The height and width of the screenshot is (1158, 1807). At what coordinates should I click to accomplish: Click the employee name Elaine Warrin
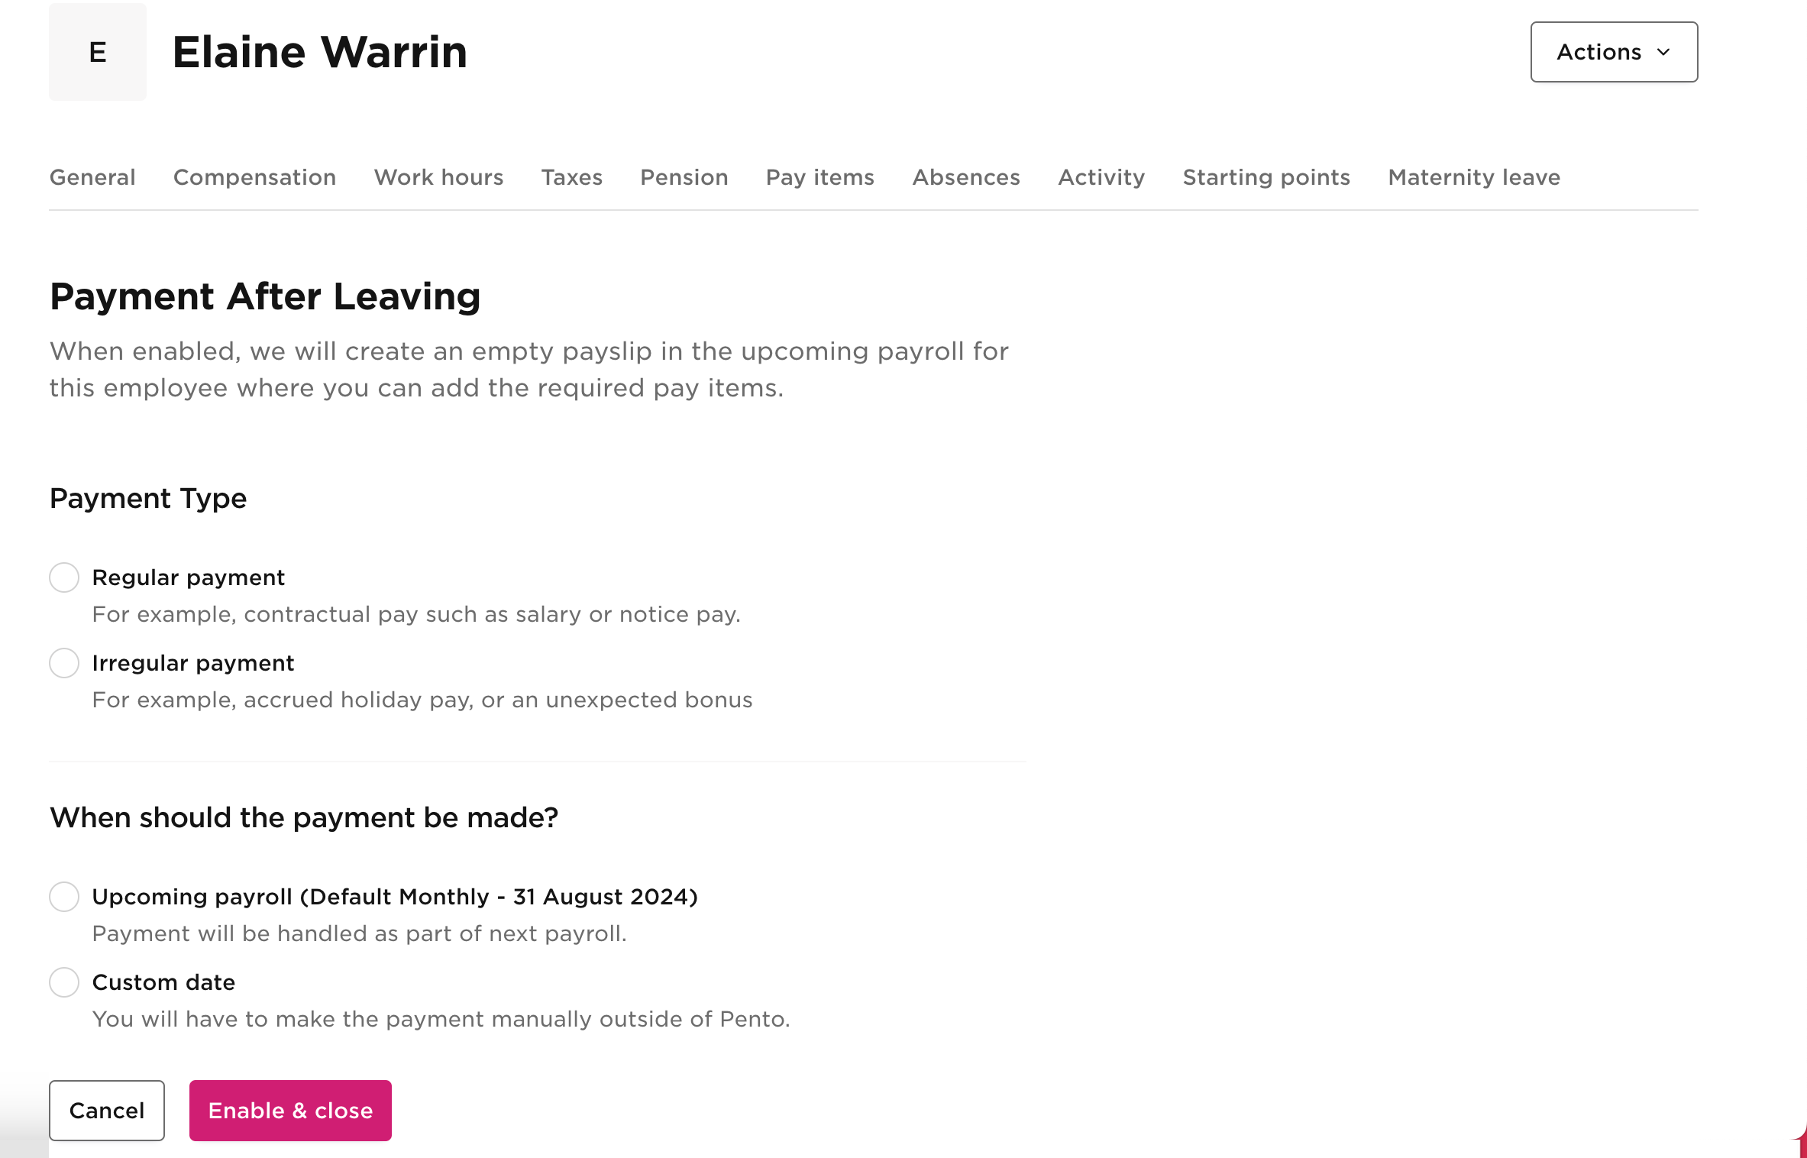319,51
